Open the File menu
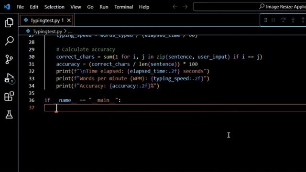Viewport: 306px width, 172px height. (x=20, y=7)
